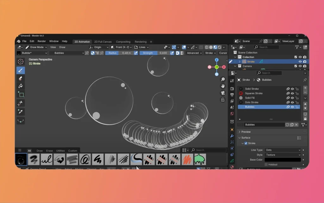Select the Erase tool in toolbar
This screenshot has height=203, width=324.
(x=21, y=78)
